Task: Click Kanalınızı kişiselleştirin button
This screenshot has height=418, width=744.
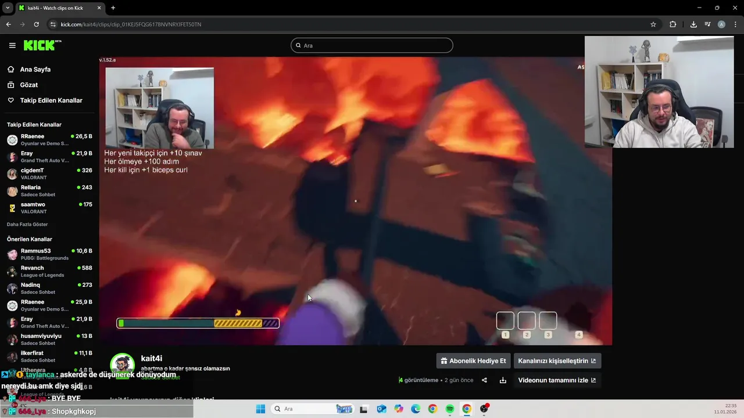Action: tap(557, 361)
